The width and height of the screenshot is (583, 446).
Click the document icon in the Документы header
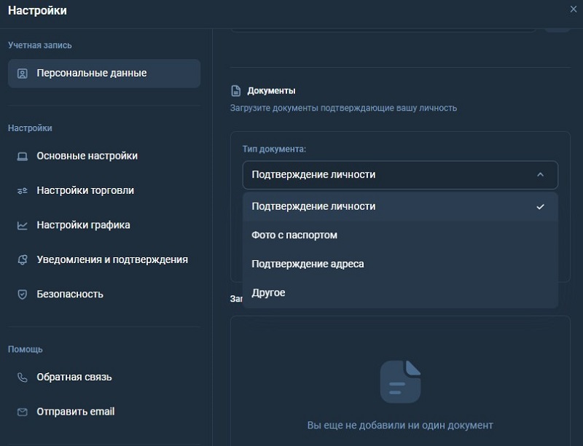pyautogui.click(x=235, y=90)
